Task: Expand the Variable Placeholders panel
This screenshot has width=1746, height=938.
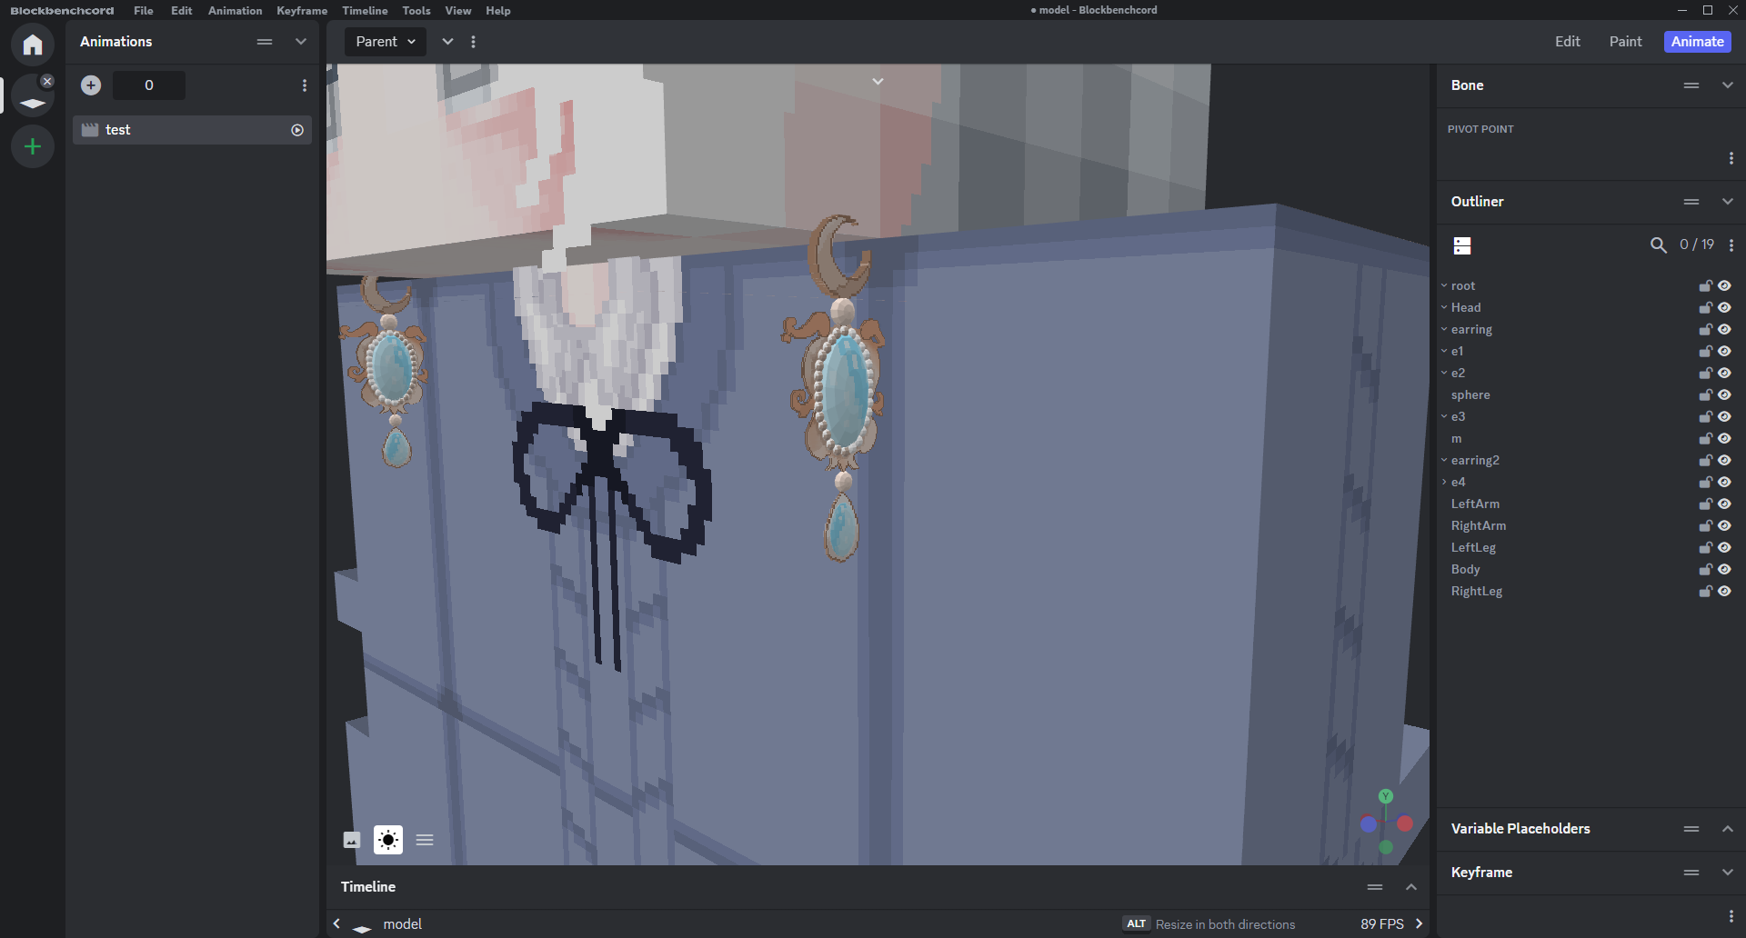Action: click(x=1728, y=829)
